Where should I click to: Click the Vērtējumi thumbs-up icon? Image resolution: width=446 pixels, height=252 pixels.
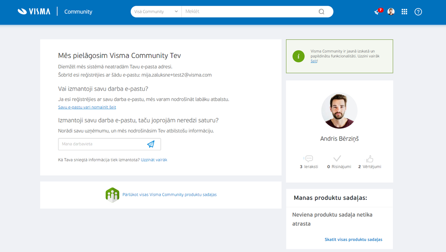[x=370, y=158]
